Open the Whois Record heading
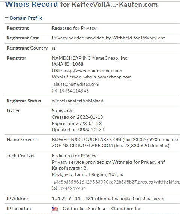The image size is (180, 214). coord(31,4)
